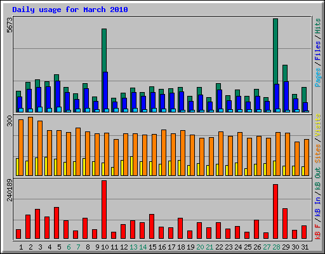The image size is (325, 254).
Task: Click the "Daily usage for March 2010" title
Action: 70,10
